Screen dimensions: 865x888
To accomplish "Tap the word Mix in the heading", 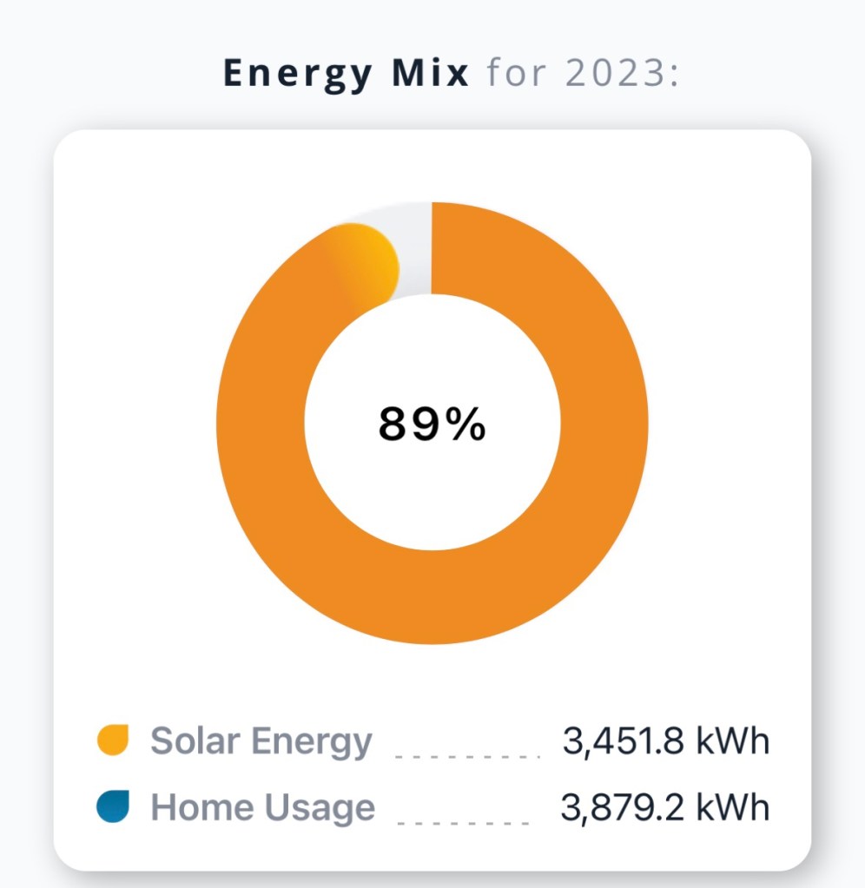I will pyautogui.click(x=432, y=74).
